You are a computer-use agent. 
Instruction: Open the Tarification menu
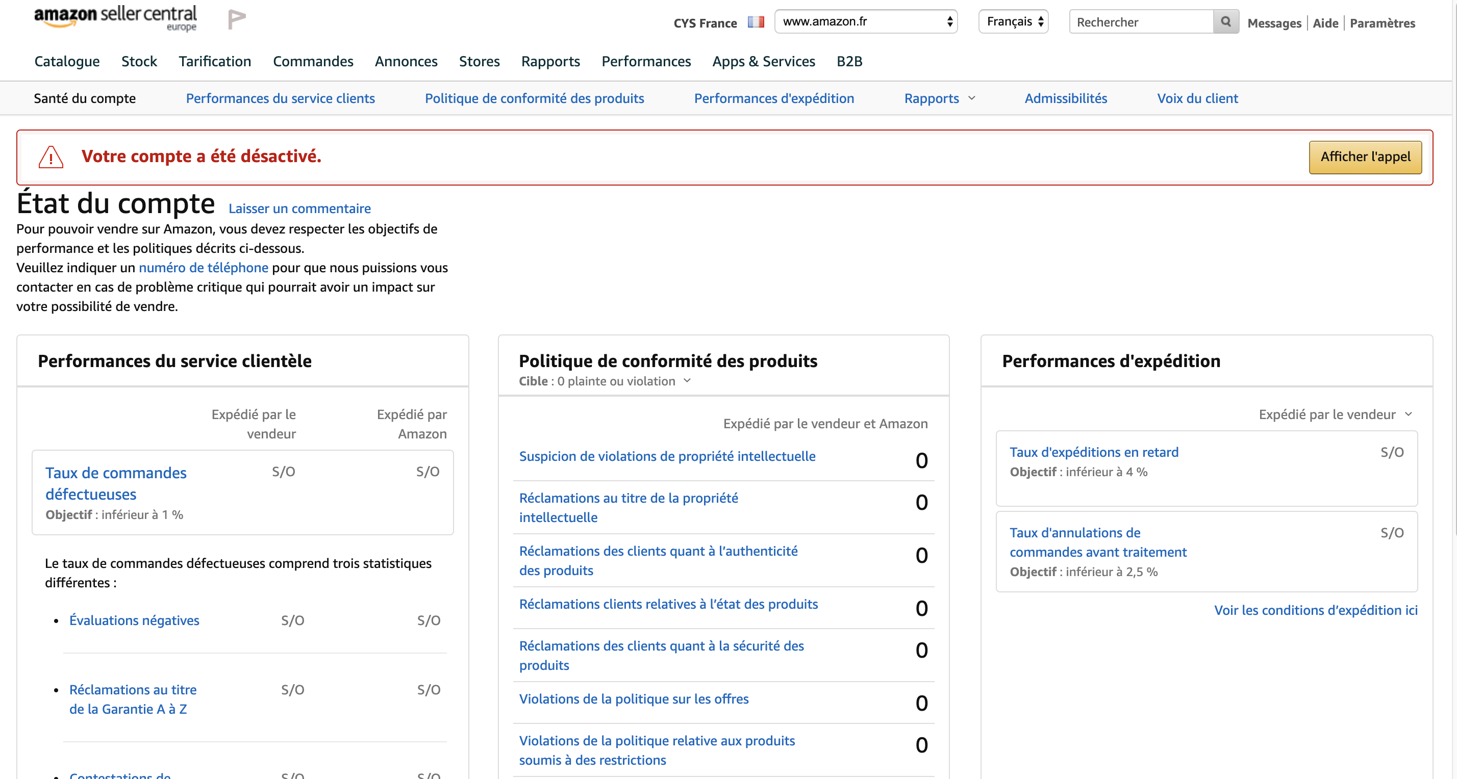tap(215, 61)
